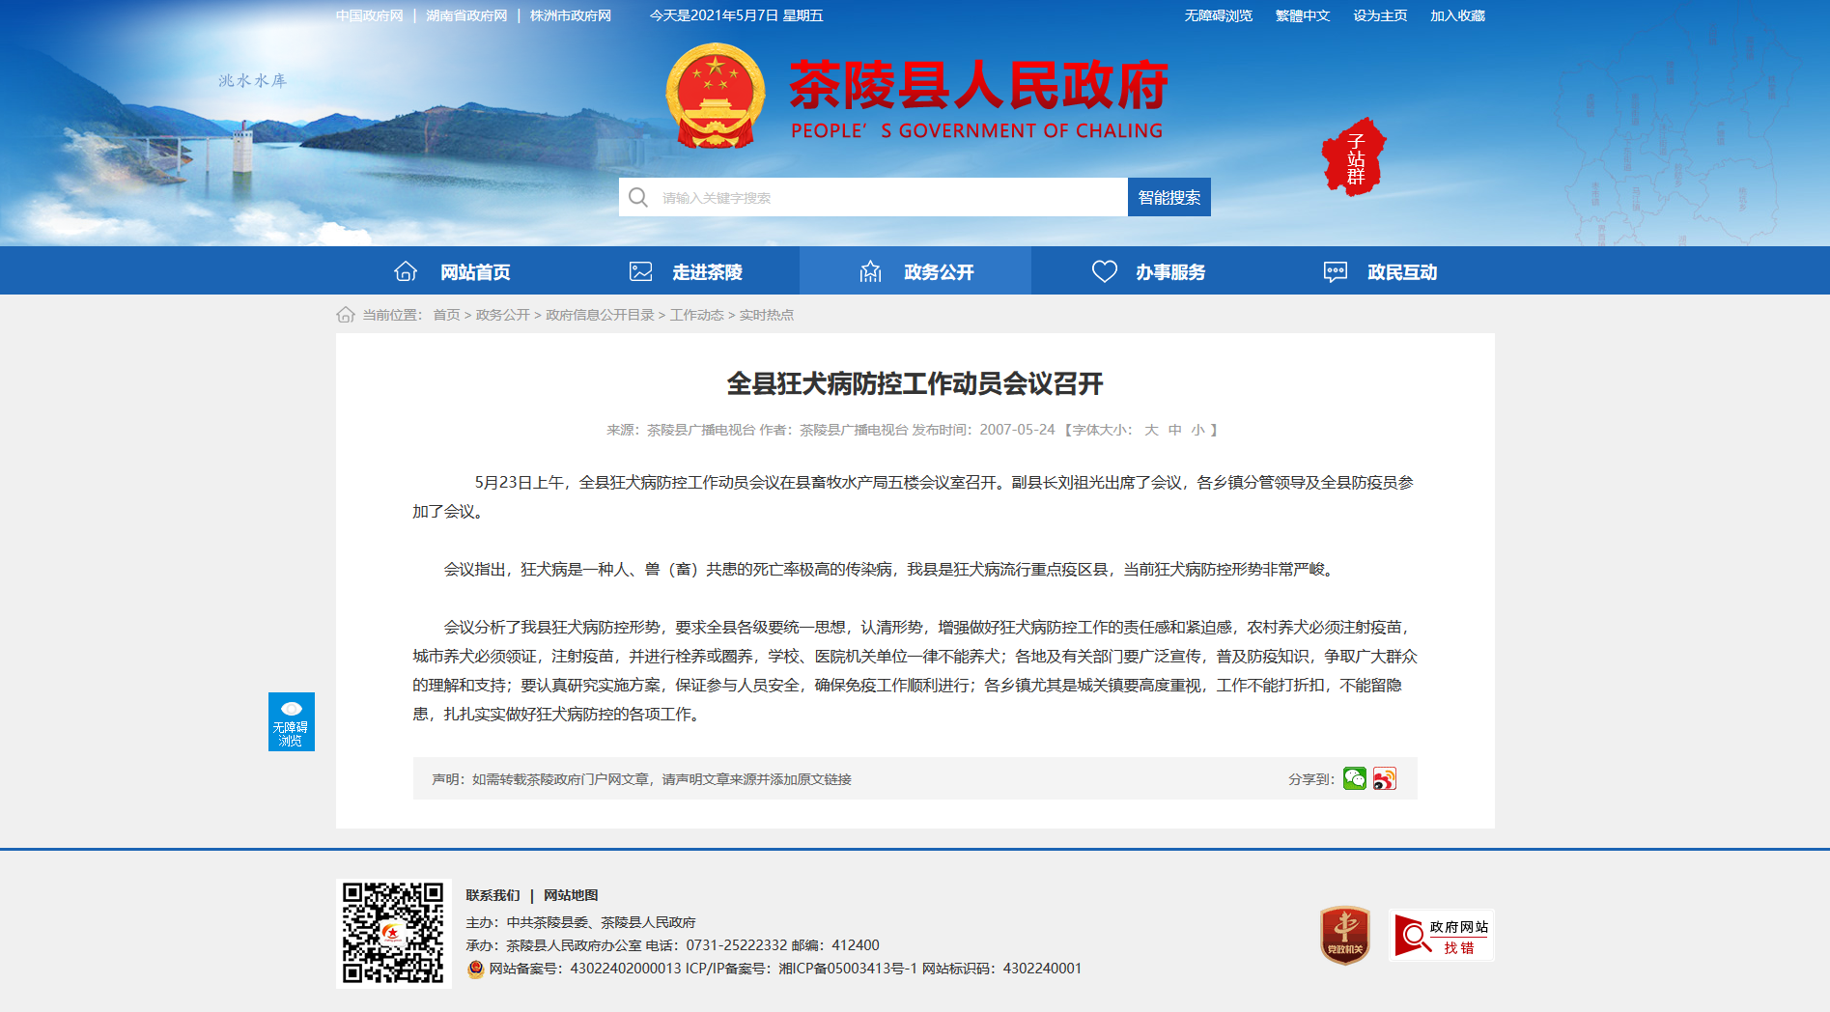This screenshot has height=1012, width=1830.
Task: Open the 办事服务 navigation tab
Action: tap(1147, 271)
